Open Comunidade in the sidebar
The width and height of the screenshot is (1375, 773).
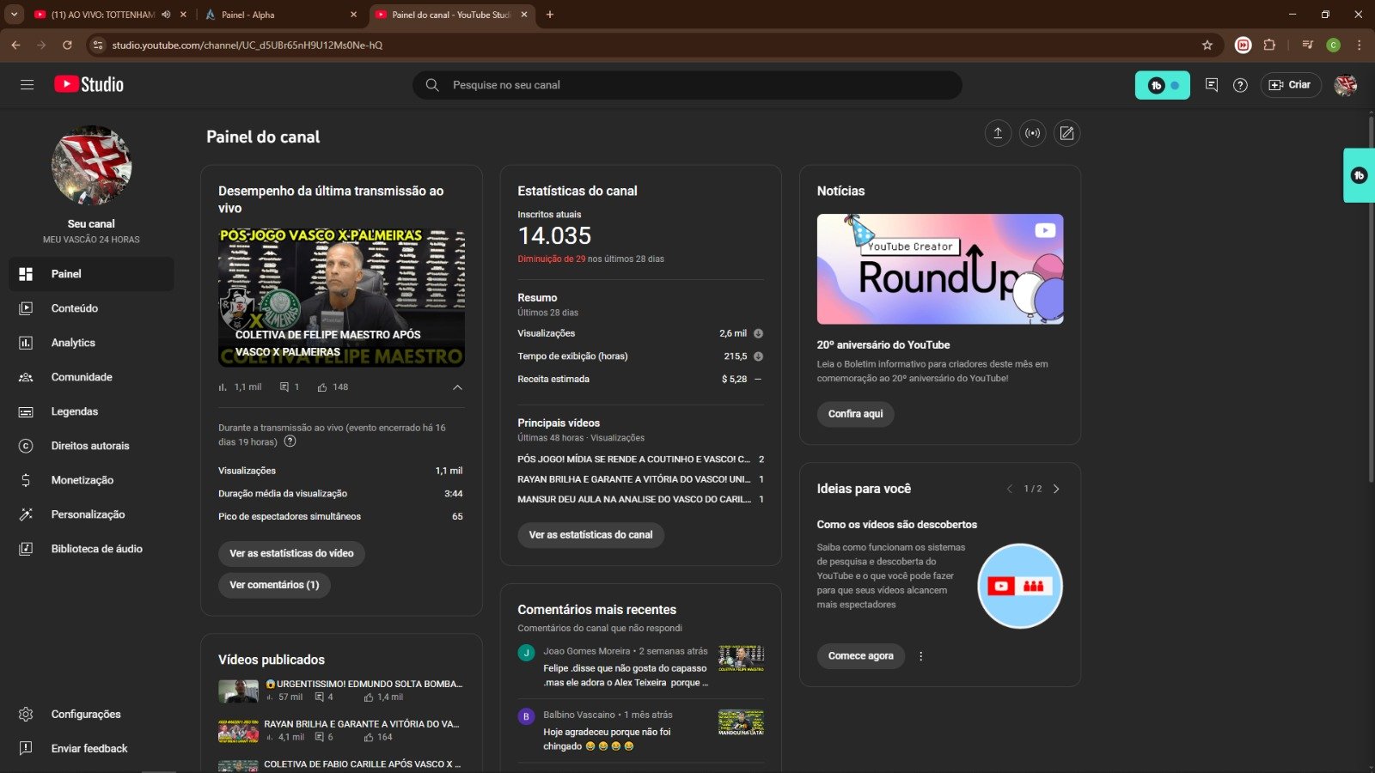point(91,377)
